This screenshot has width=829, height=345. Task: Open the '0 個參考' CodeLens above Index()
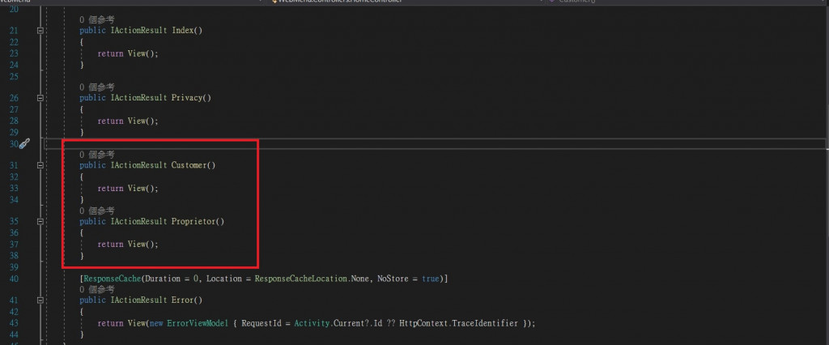tap(97, 19)
